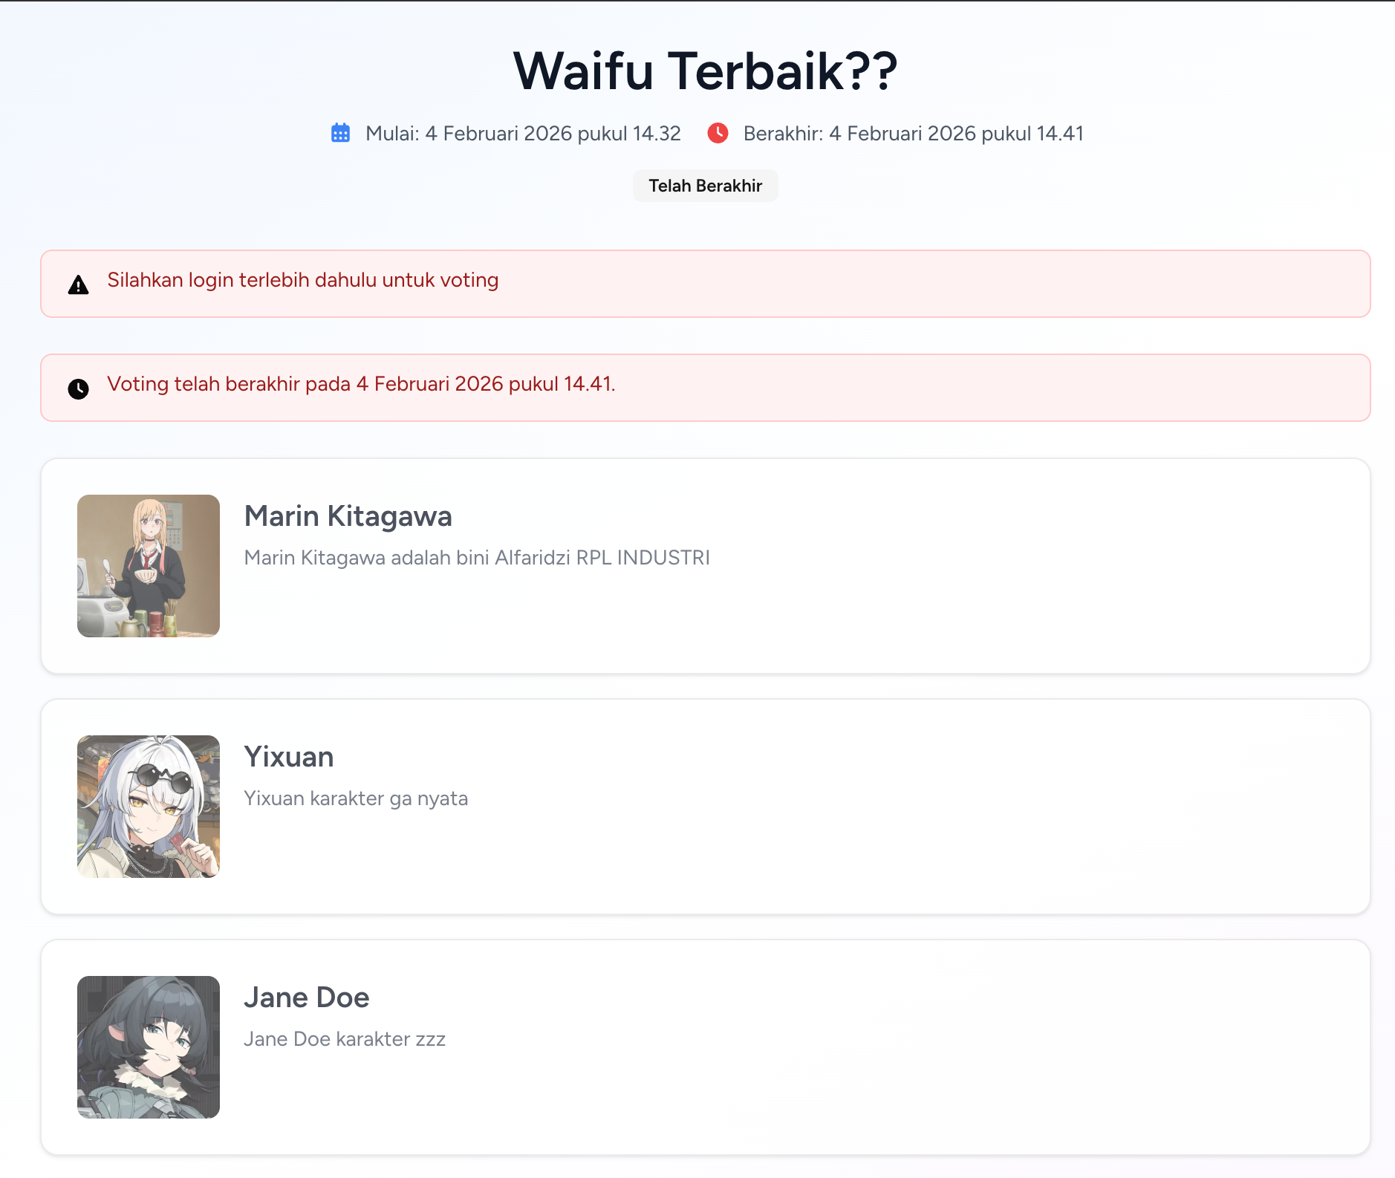
Task: Click the Mulai 4 Februari 2026 start text
Action: pyautogui.click(x=523, y=134)
